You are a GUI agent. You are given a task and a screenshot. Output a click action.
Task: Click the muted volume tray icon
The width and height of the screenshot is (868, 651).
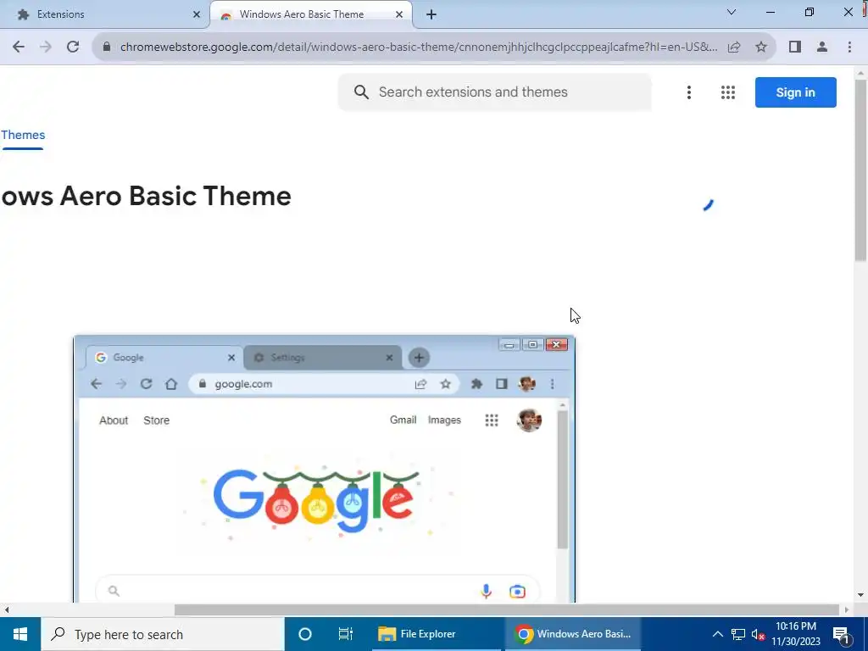758,634
